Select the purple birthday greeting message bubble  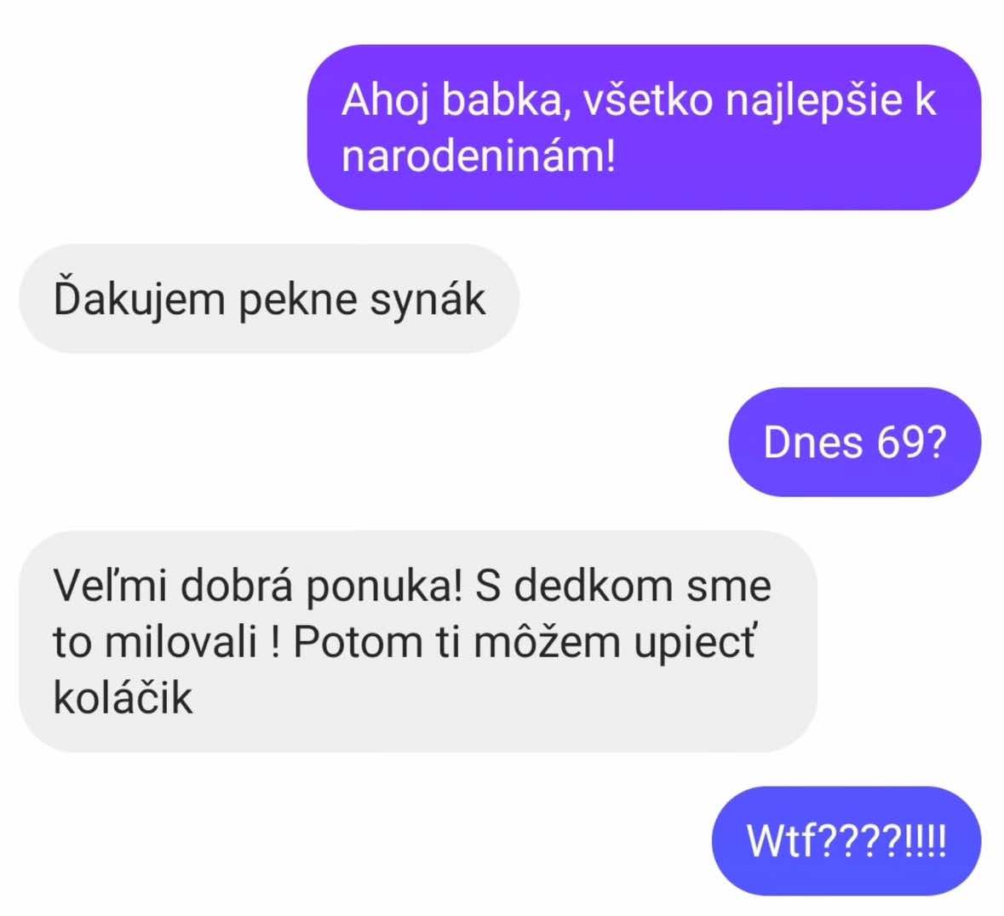(x=644, y=128)
